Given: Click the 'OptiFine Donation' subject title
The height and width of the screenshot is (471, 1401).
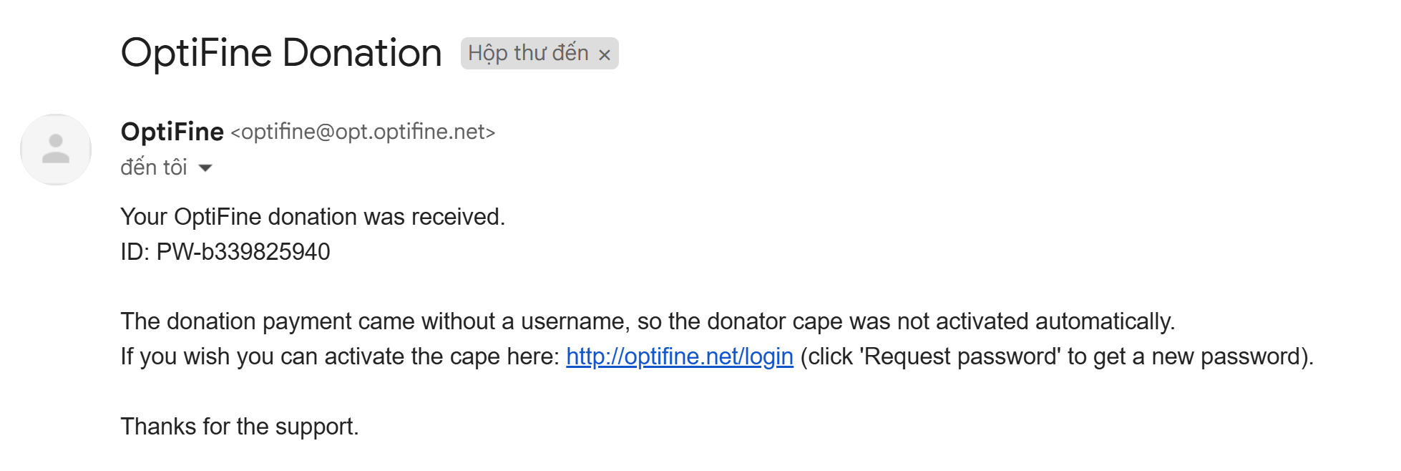Looking at the screenshot, I should pos(280,53).
